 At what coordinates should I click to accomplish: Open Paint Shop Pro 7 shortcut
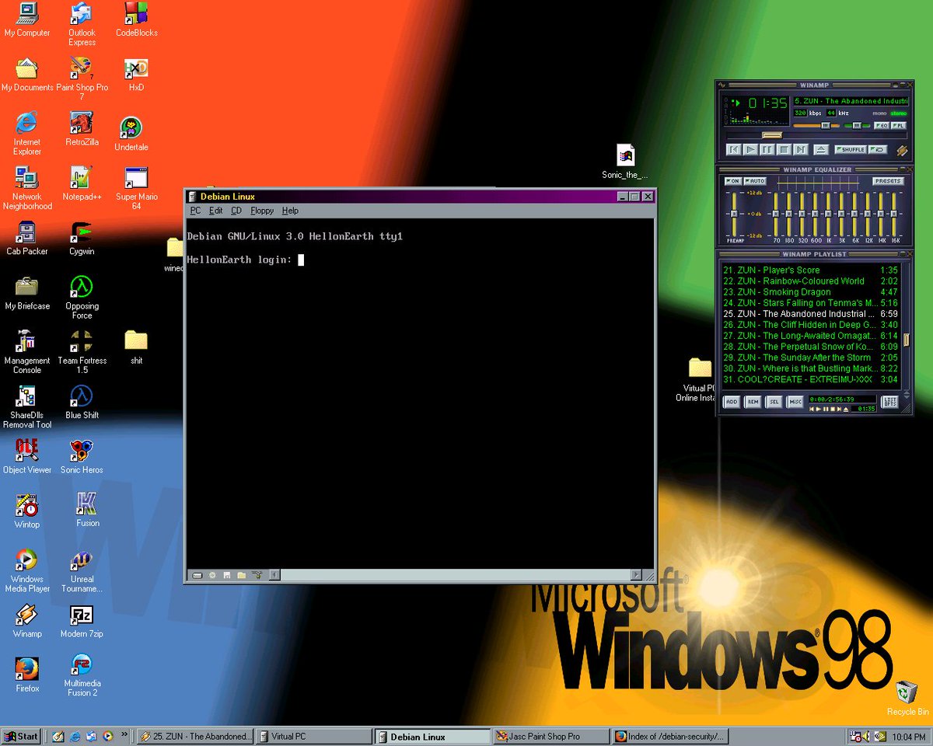coord(82,78)
